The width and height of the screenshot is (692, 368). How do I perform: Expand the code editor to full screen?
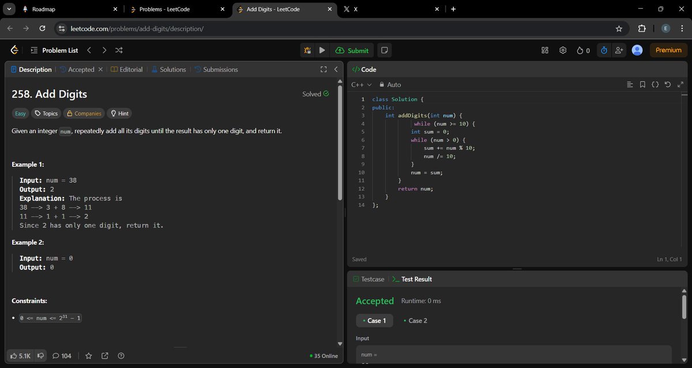pos(680,84)
